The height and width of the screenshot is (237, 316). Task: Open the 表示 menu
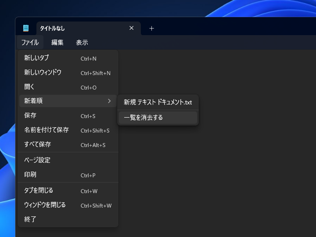tap(82, 42)
